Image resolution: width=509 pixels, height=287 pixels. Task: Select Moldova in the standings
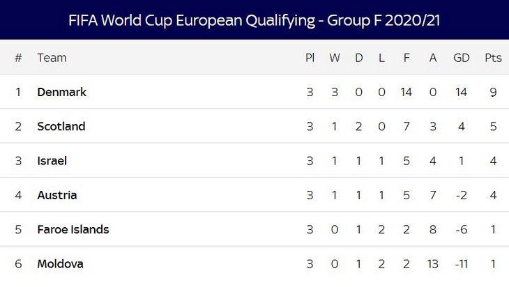(60, 264)
